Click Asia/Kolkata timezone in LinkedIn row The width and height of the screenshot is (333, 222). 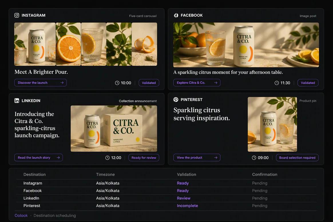click(108, 198)
